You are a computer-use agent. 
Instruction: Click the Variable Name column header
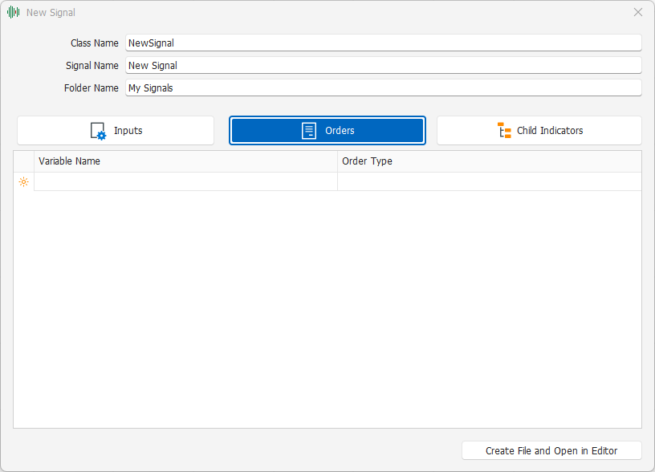186,161
